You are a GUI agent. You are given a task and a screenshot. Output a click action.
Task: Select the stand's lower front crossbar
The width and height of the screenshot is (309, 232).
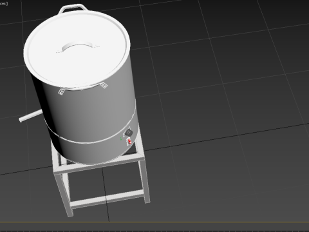pyautogui.click(x=106, y=199)
